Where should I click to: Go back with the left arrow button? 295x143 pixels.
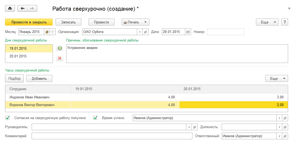[23, 9]
